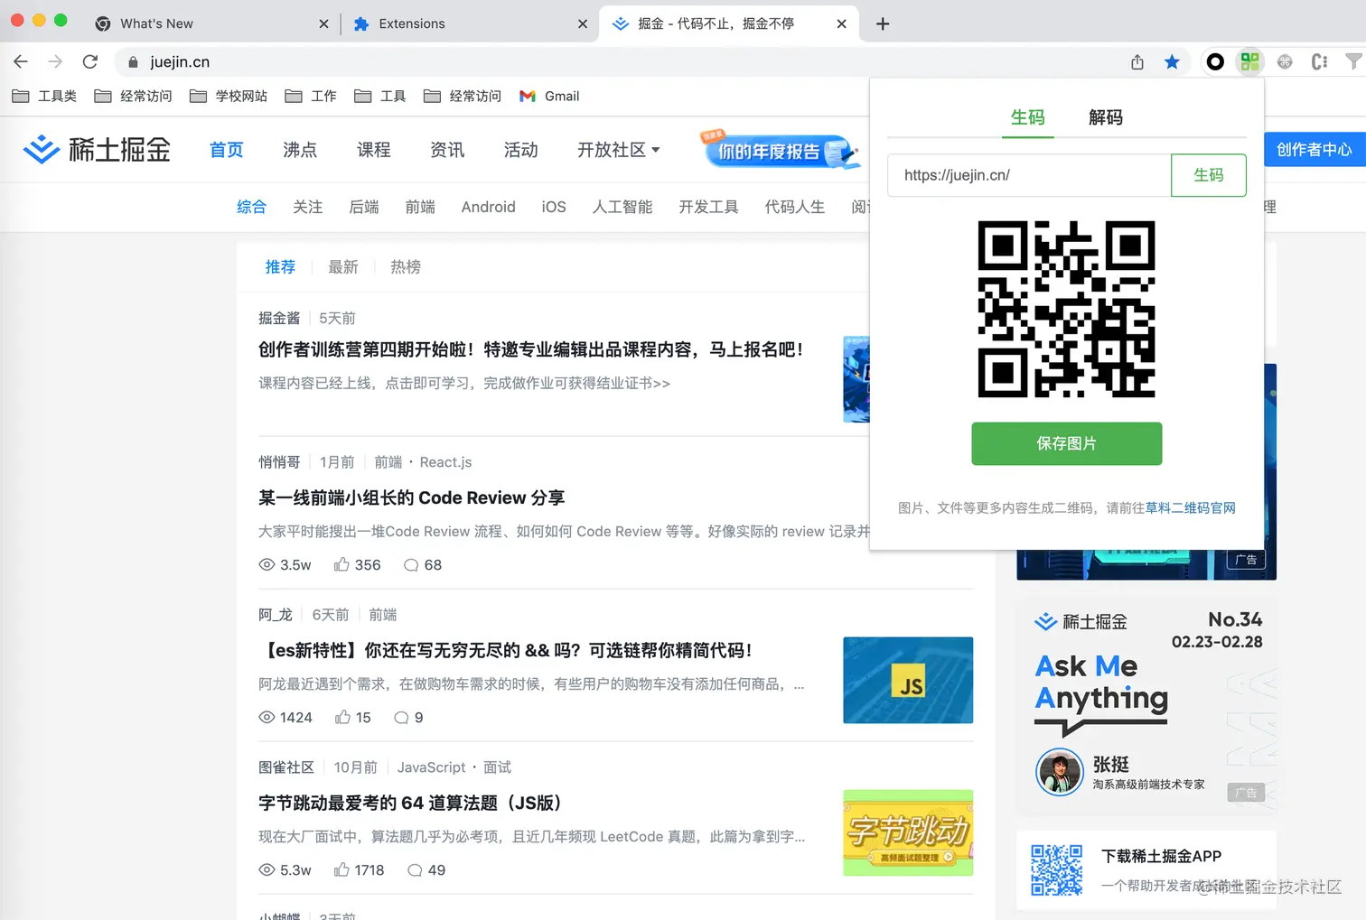The width and height of the screenshot is (1366, 920).
Task: Select the 开发工具 category
Action: tap(709, 207)
